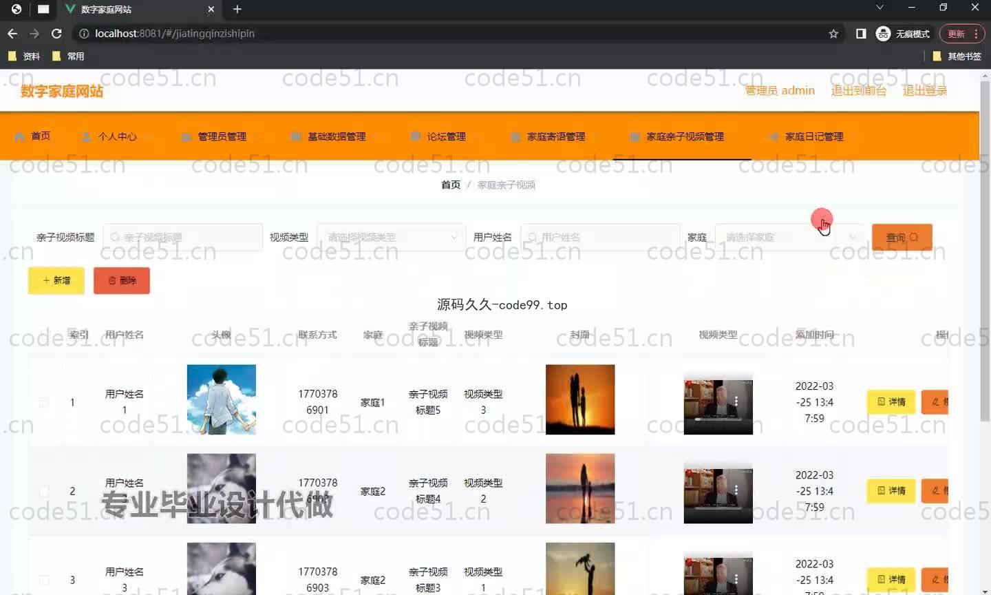991x595 pixels.
Task: Click the 查询 search button
Action: [902, 237]
